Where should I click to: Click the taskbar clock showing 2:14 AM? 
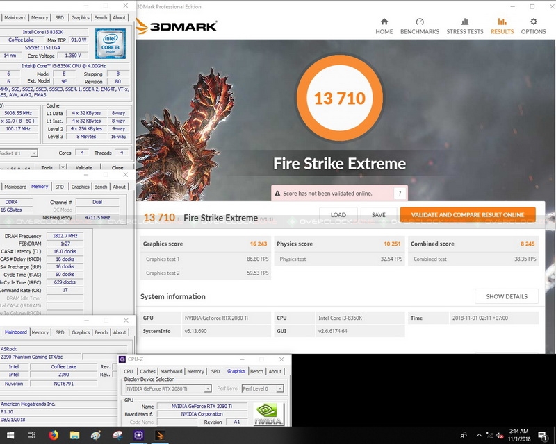click(518, 435)
